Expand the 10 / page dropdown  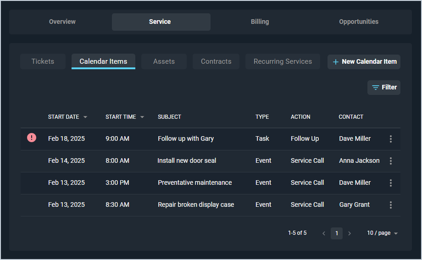tap(383, 233)
